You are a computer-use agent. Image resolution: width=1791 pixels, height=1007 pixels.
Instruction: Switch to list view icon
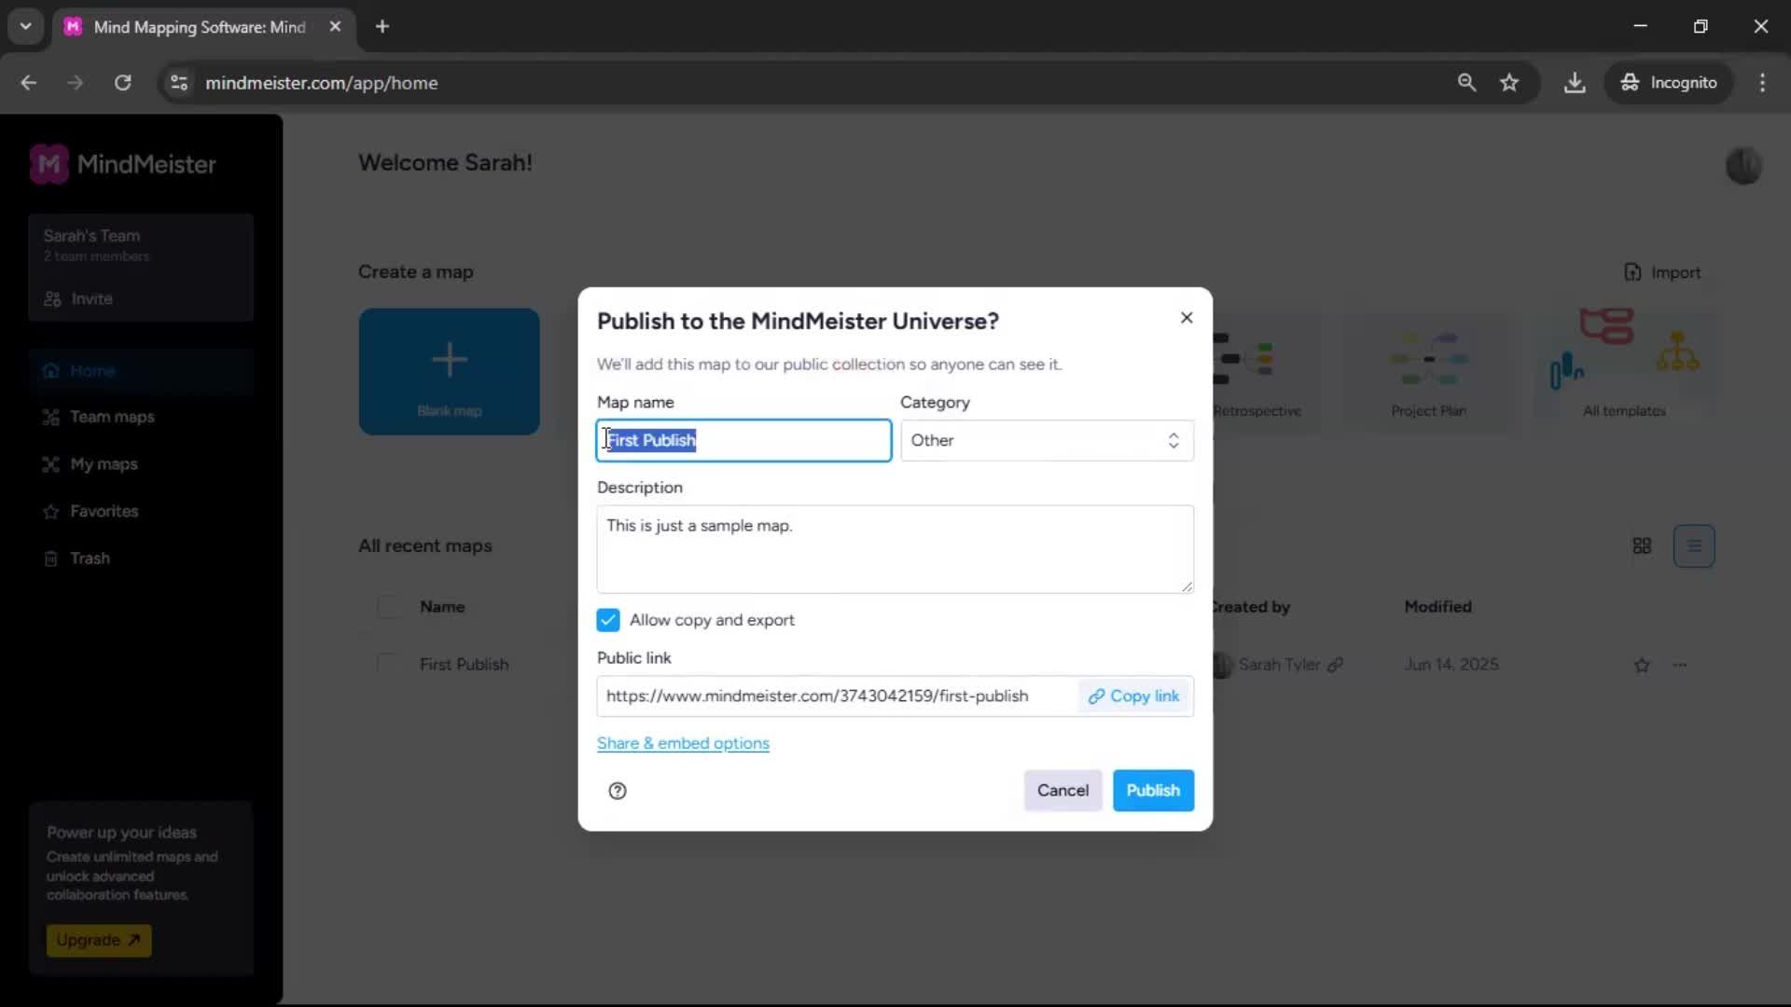tap(1693, 546)
